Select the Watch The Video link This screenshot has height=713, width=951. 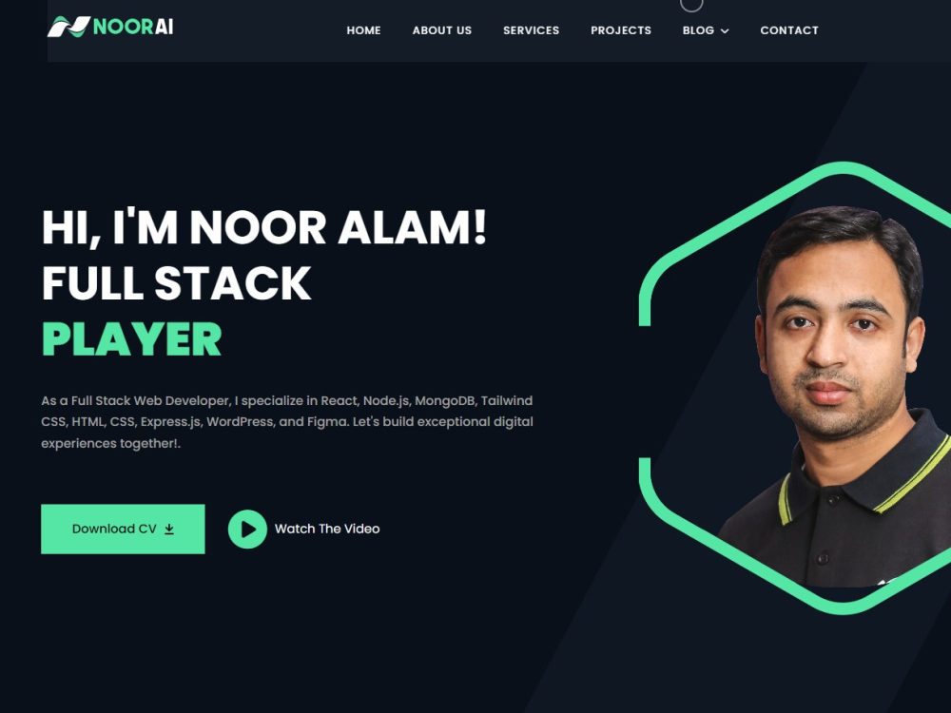pyautogui.click(x=327, y=529)
